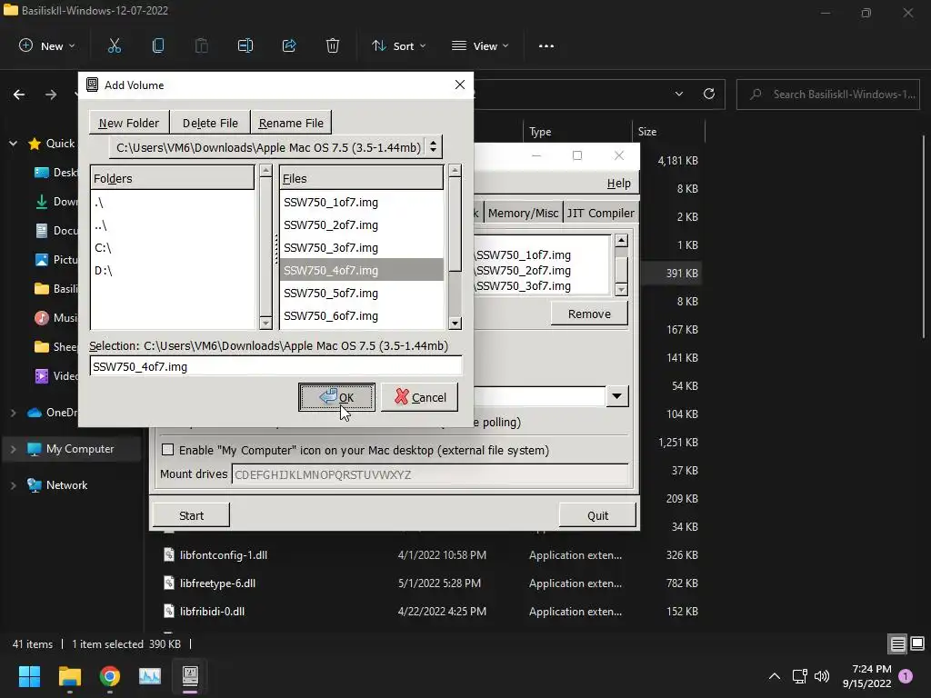This screenshot has width=931, height=698.
Task: Click the Quit button in BasiliskII
Action: coord(597,515)
